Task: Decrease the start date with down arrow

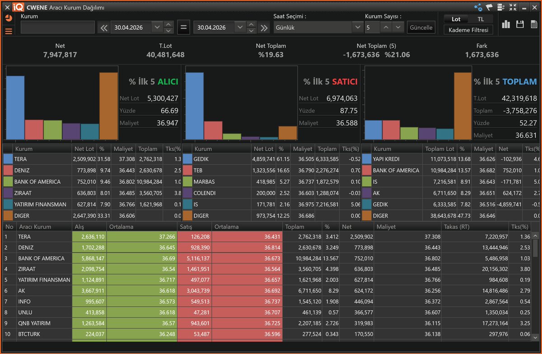Action: pyautogui.click(x=168, y=31)
